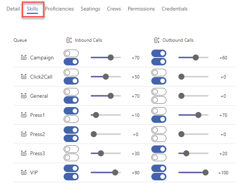Enable the lower Press3 outbound toggle
Screen dimensions: 236x189
point(159,157)
